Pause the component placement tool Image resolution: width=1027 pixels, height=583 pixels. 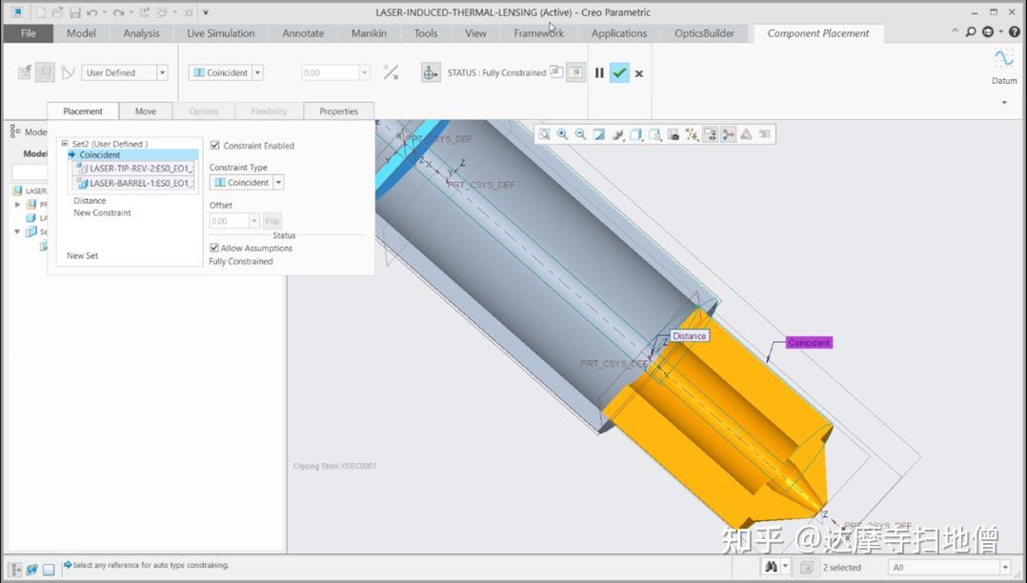click(x=600, y=71)
